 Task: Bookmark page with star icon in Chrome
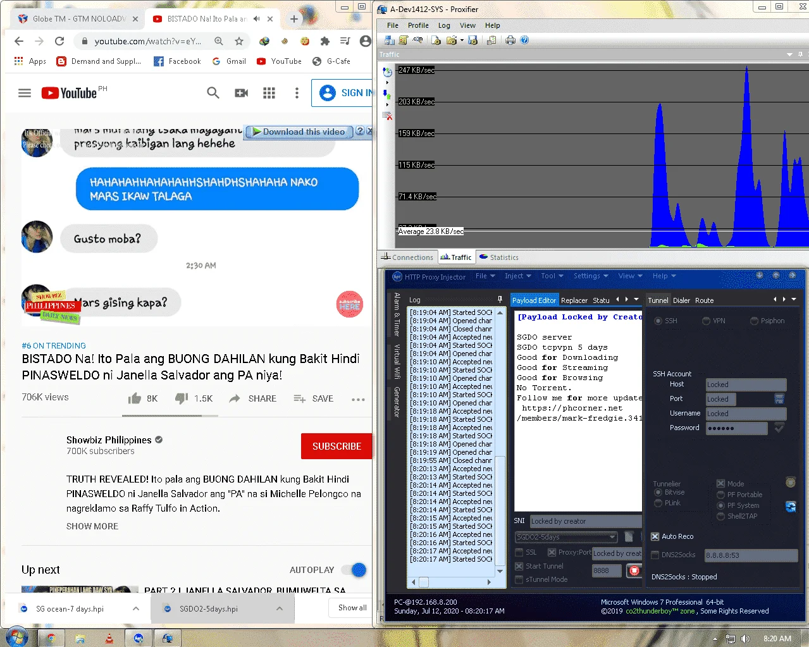pos(239,41)
